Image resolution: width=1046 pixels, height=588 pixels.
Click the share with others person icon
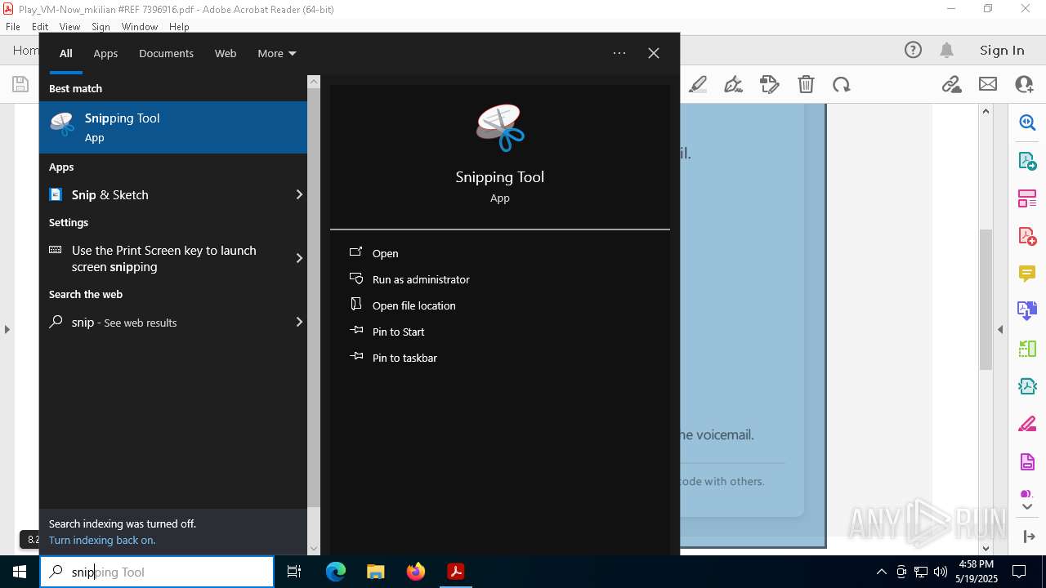pos(1024,84)
